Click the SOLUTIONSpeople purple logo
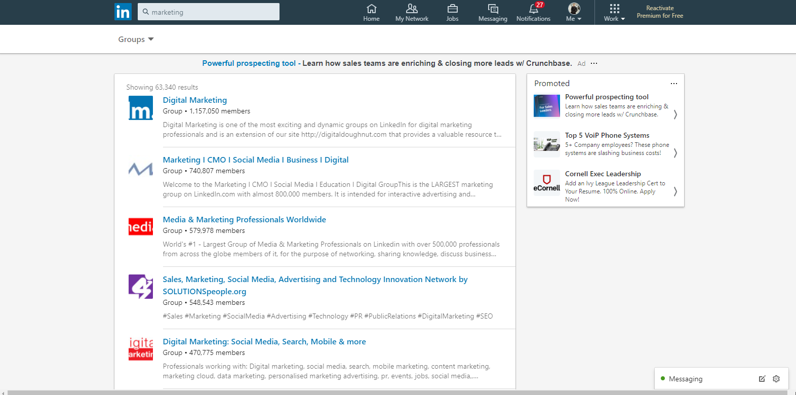796x395 pixels. tap(141, 287)
